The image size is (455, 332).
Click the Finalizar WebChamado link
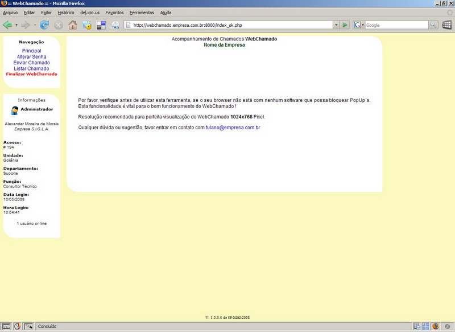pos(31,74)
